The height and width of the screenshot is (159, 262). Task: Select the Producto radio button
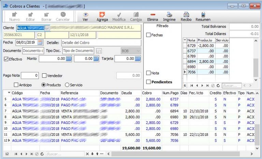[43, 85]
